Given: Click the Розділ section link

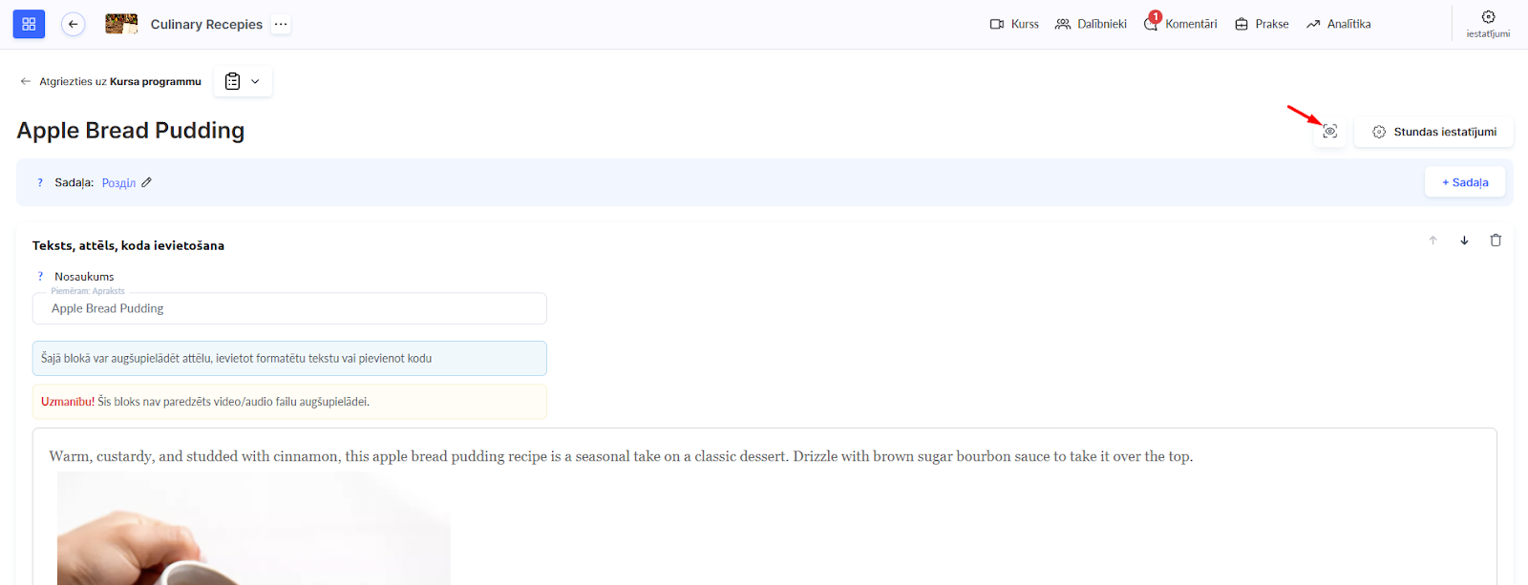Looking at the screenshot, I should coord(118,183).
